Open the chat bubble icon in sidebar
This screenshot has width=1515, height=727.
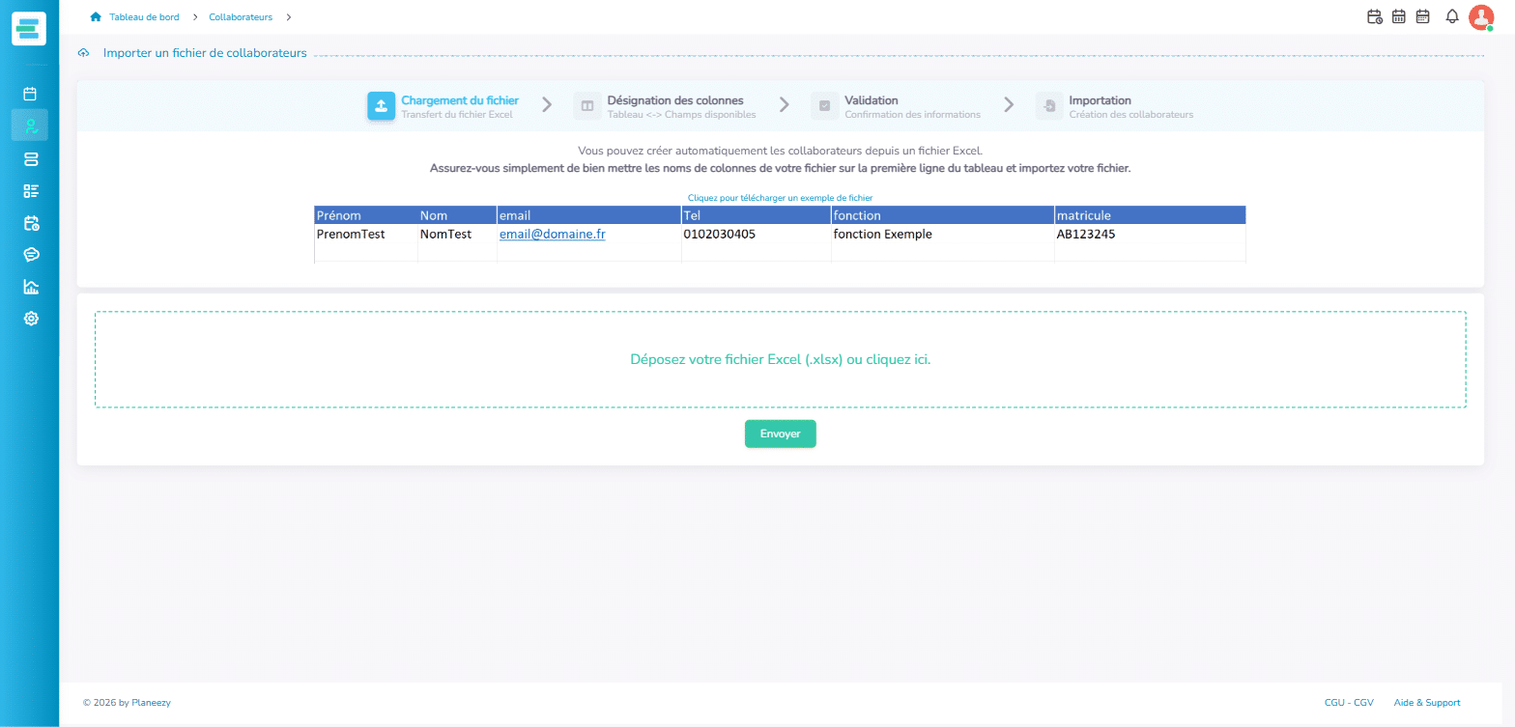click(30, 254)
